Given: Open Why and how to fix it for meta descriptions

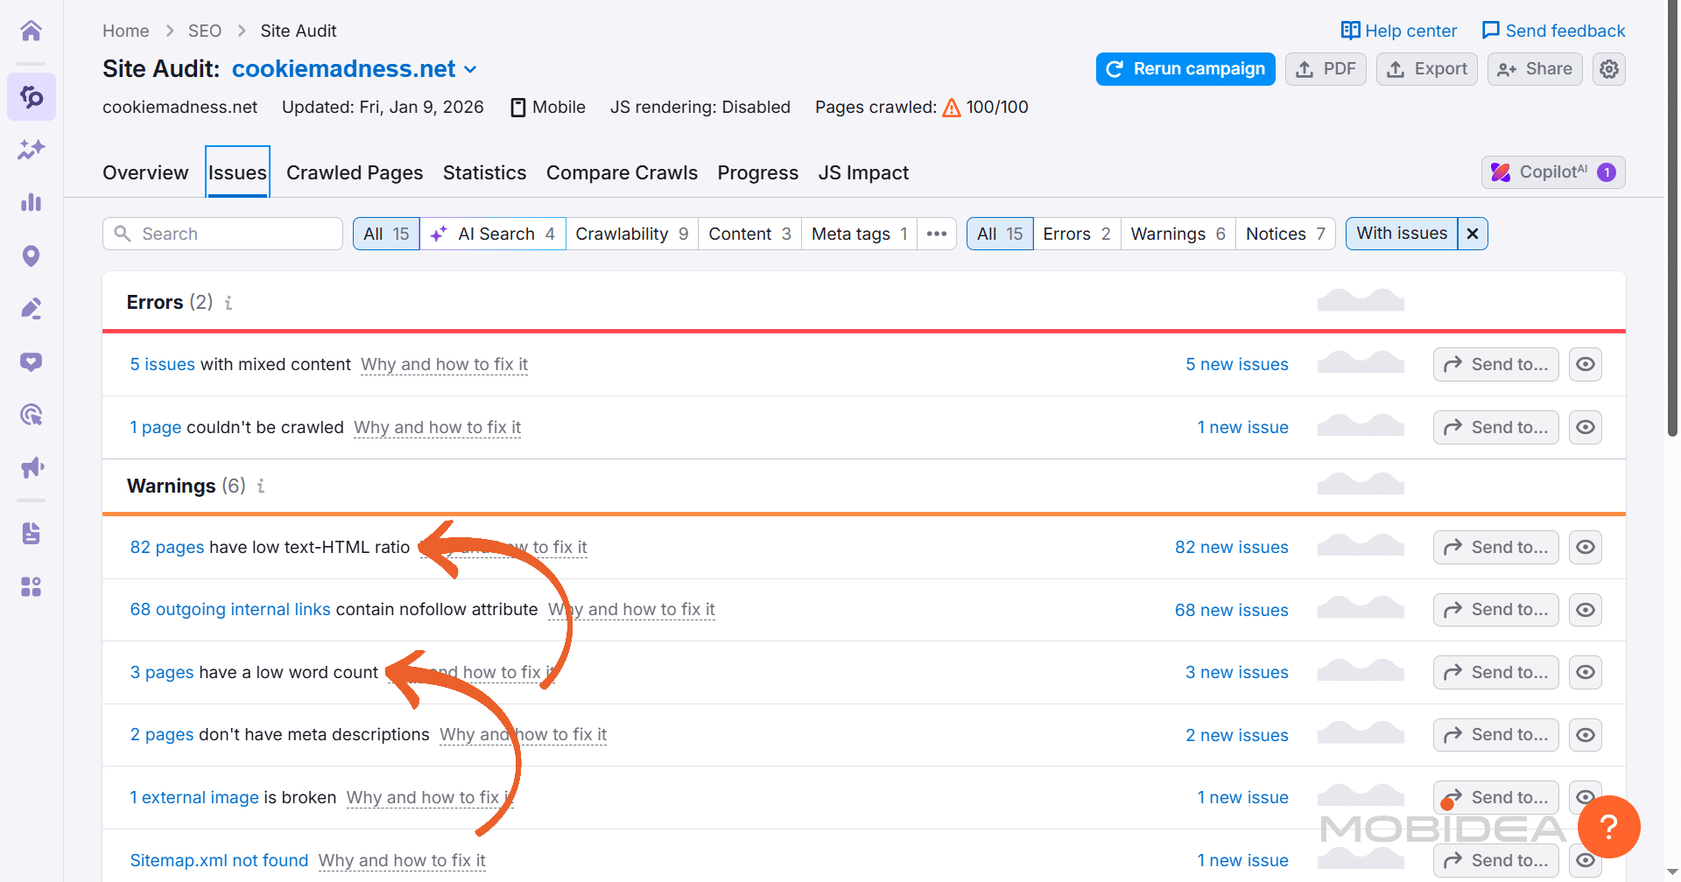Looking at the screenshot, I should [523, 735].
